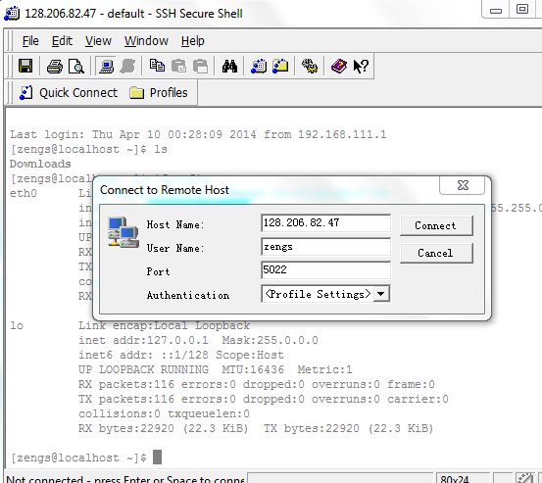Click the User Name field containing zengs
This screenshot has width=542, height=483.
click(x=326, y=247)
